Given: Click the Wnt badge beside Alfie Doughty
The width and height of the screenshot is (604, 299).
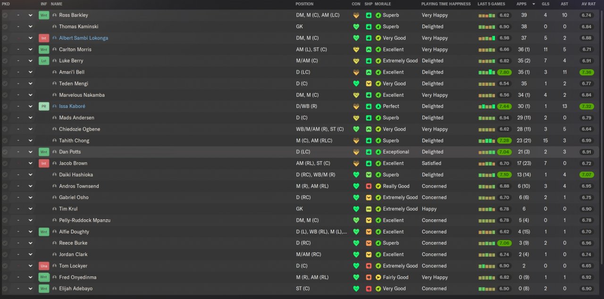Looking at the screenshot, I should pos(44,232).
